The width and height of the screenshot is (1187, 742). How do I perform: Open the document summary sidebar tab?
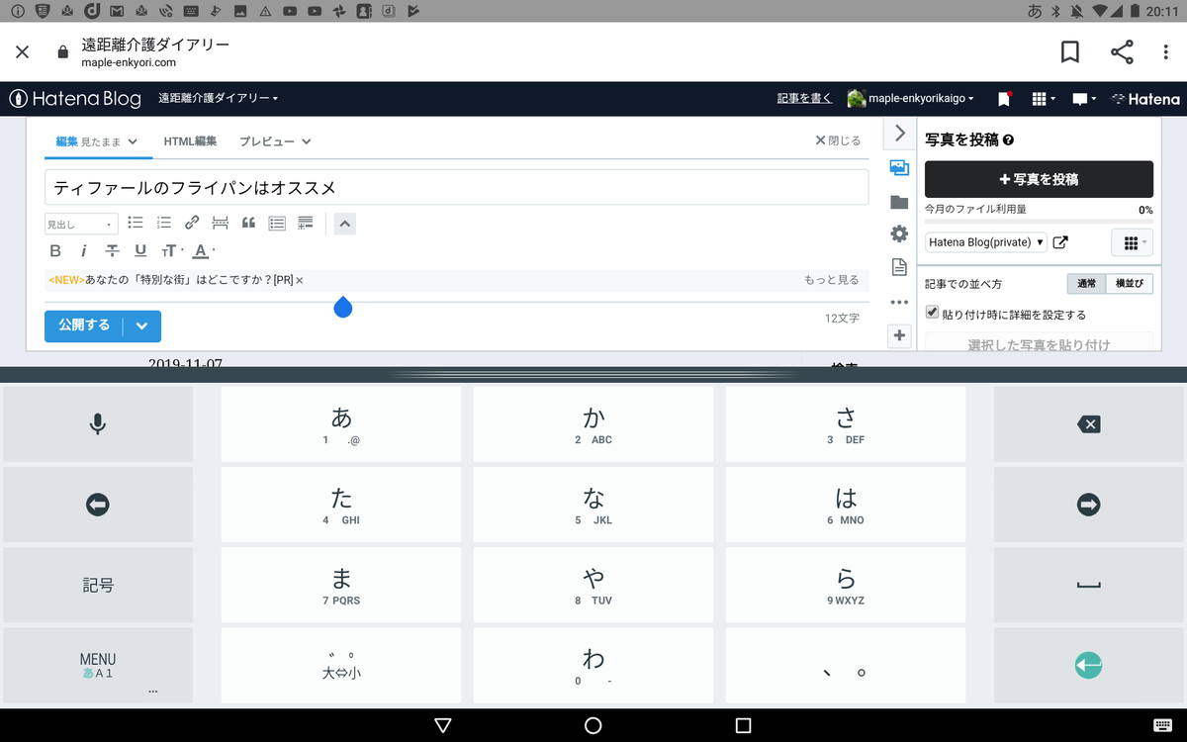(x=899, y=266)
